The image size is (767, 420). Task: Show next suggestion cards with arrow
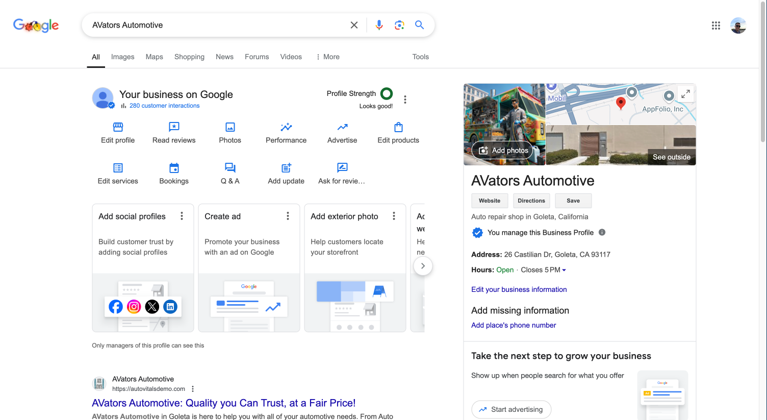(423, 266)
